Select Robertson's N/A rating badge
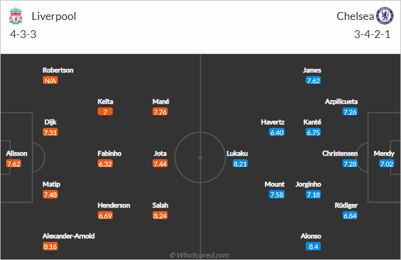401x260 pixels. coord(50,81)
